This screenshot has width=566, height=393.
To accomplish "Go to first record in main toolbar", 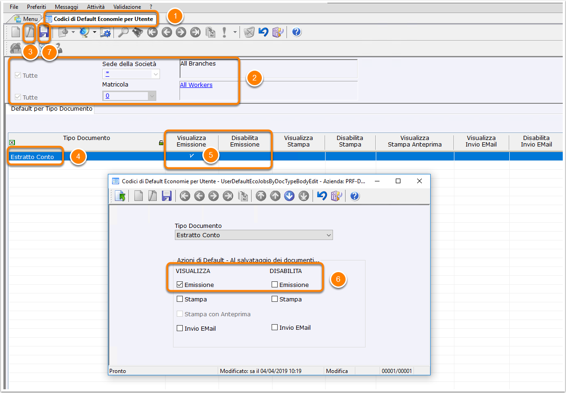I will point(152,32).
